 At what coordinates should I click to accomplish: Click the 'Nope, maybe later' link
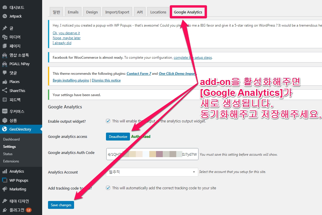(x=66, y=38)
